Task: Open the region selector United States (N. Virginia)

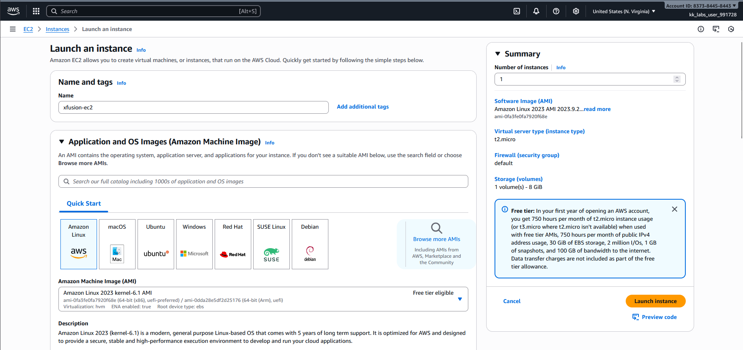Action: (624, 12)
